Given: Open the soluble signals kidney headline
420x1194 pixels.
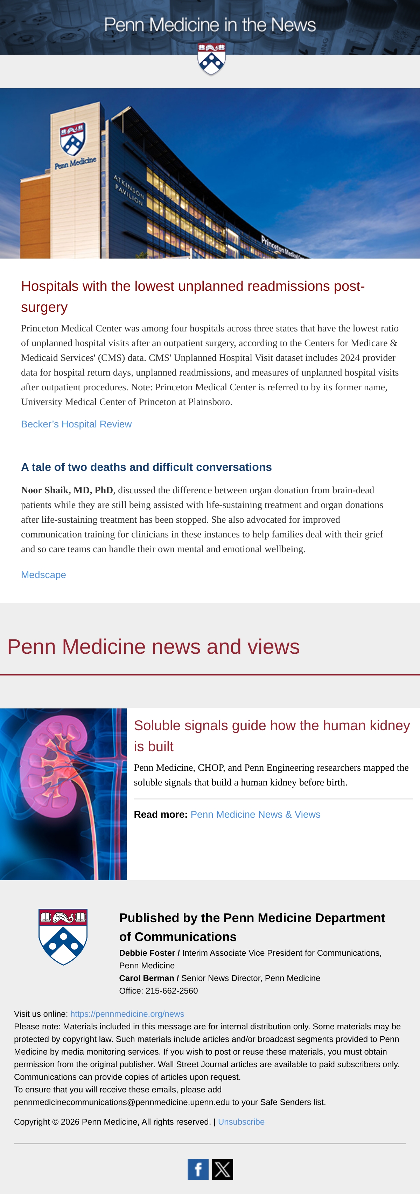Looking at the screenshot, I should tap(272, 736).
